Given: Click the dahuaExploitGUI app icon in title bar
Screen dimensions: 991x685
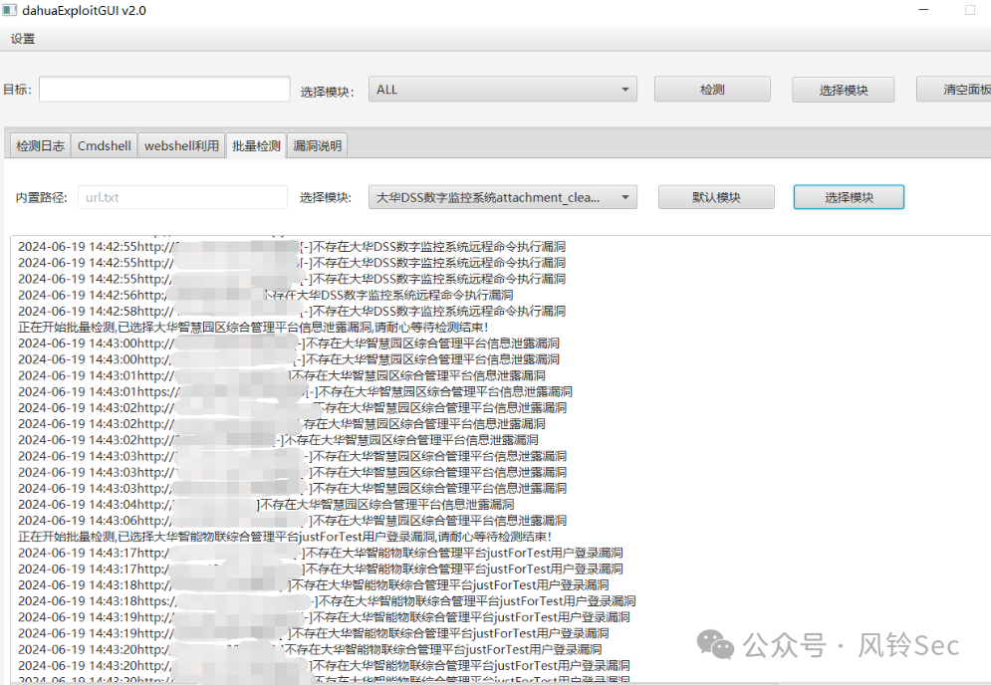Looking at the screenshot, I should [x=10, y=10].
